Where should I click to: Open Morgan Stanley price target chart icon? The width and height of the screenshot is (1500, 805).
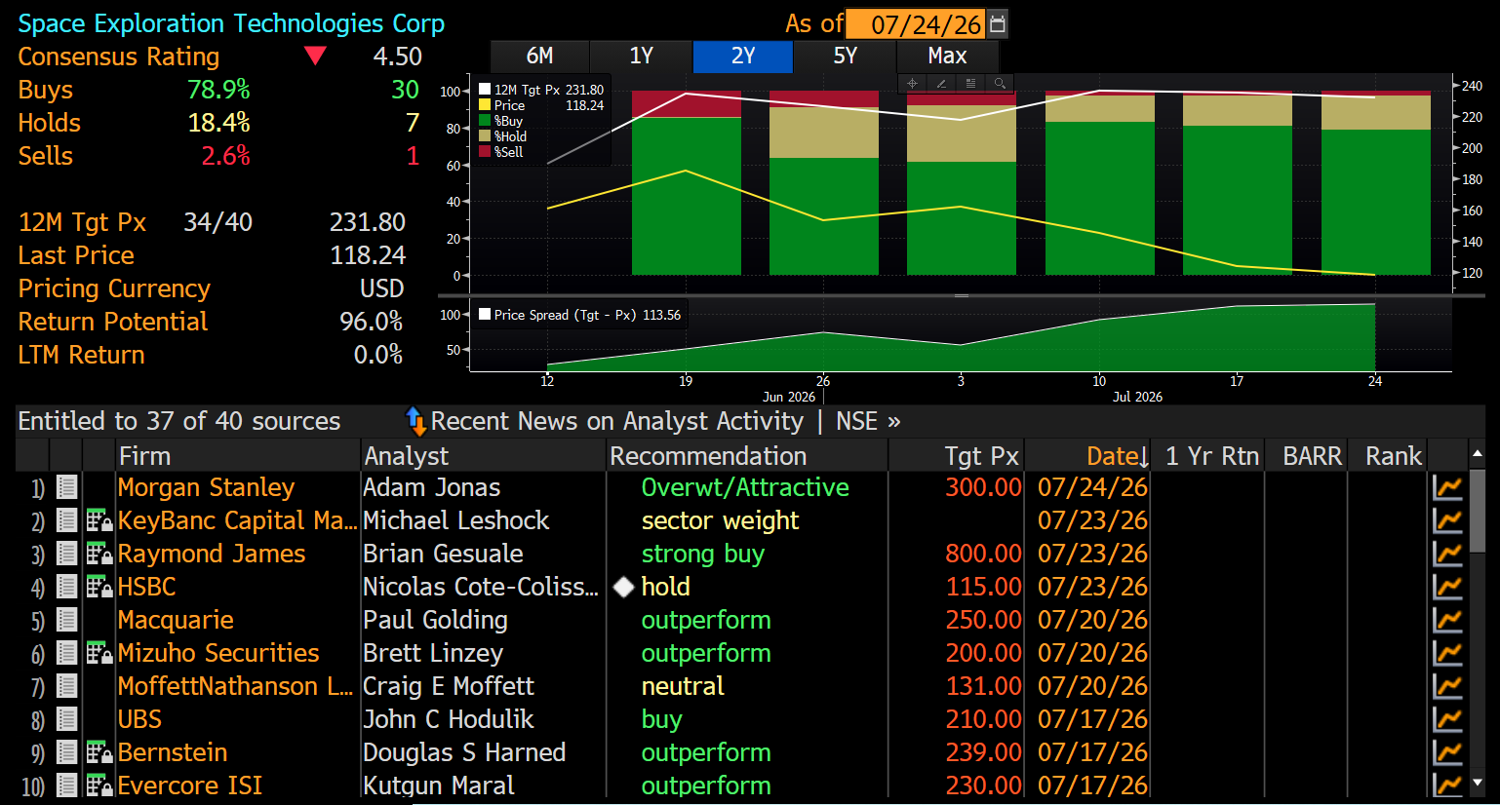[x=1447, y=487]
